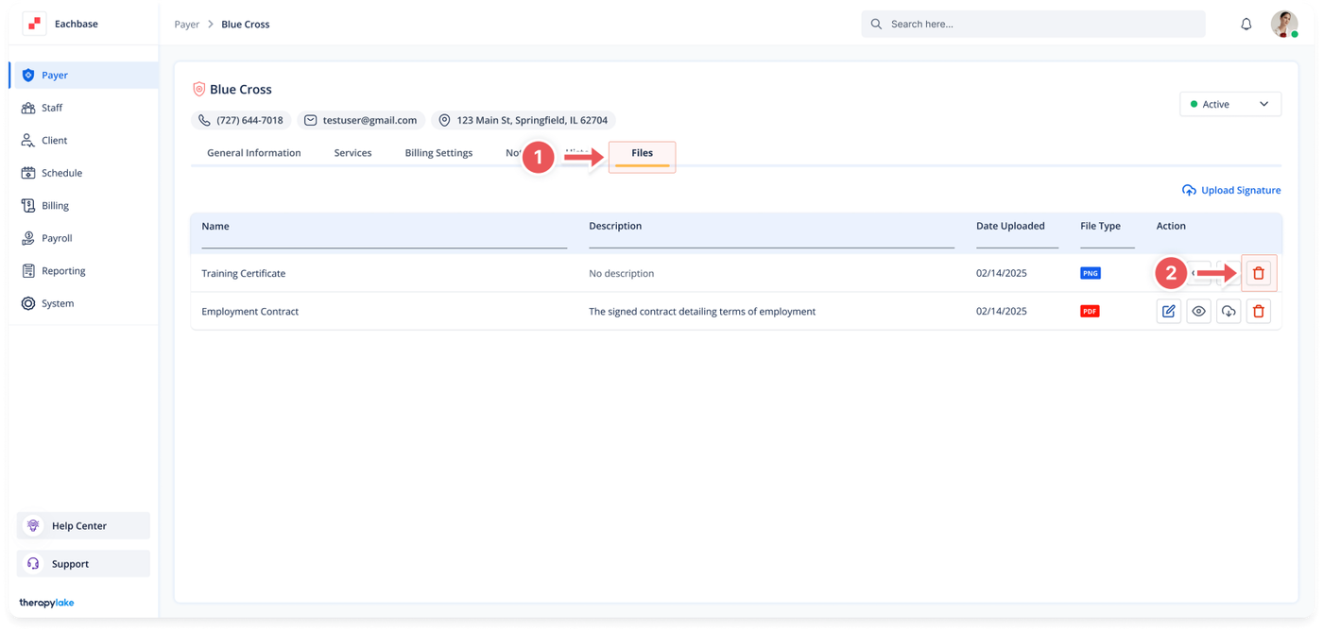
Task: View the Employment Contract file
Action: tap(1198, 311)
